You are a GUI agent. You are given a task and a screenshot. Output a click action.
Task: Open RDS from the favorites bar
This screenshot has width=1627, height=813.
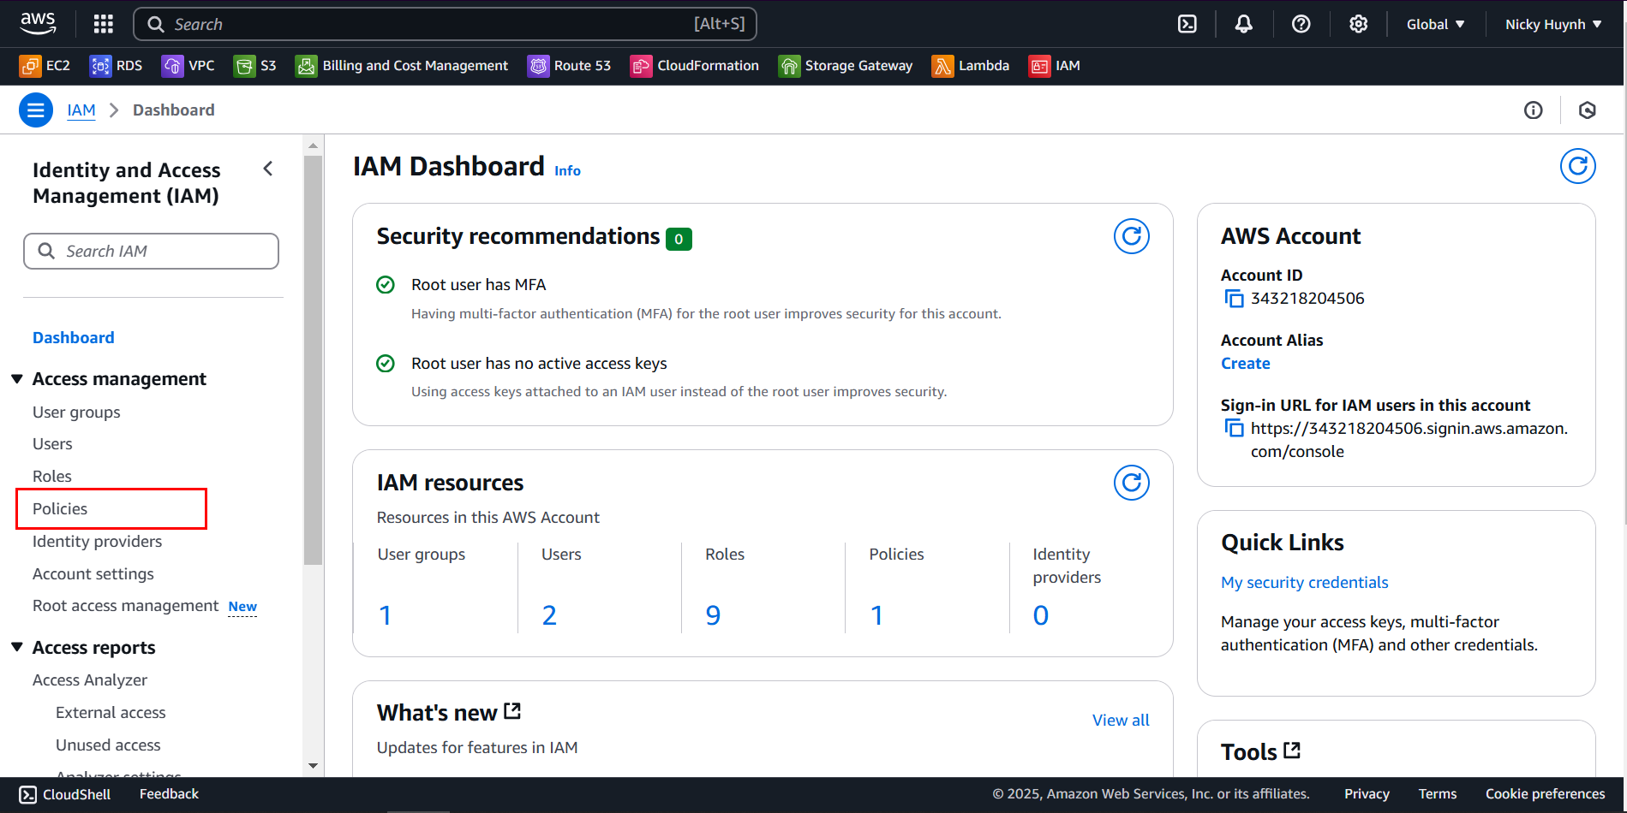pos(117,66)
